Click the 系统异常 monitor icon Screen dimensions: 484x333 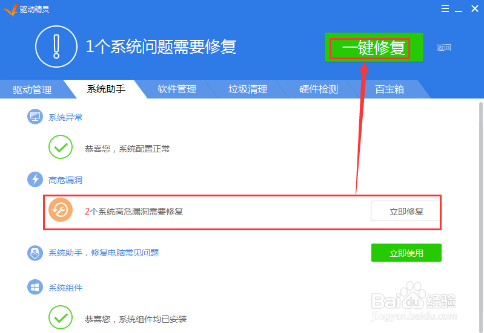tap(35, 117)
